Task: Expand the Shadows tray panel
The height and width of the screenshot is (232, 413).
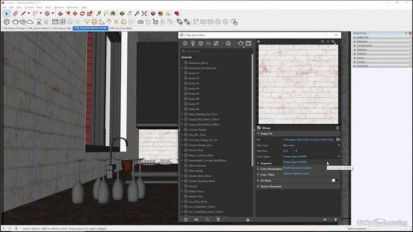Action: [381, 50]
